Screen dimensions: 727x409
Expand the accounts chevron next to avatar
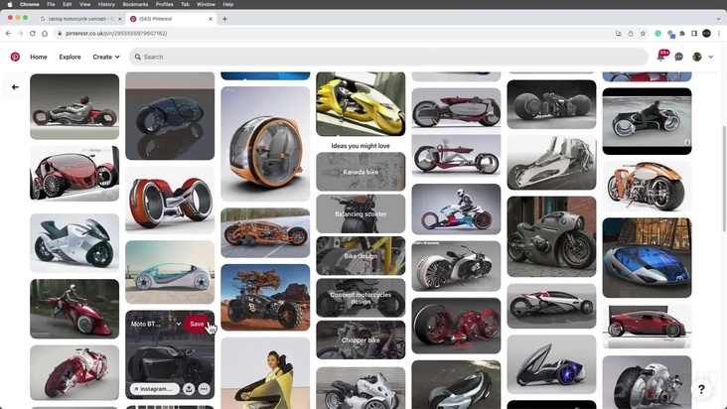(710, 57)
